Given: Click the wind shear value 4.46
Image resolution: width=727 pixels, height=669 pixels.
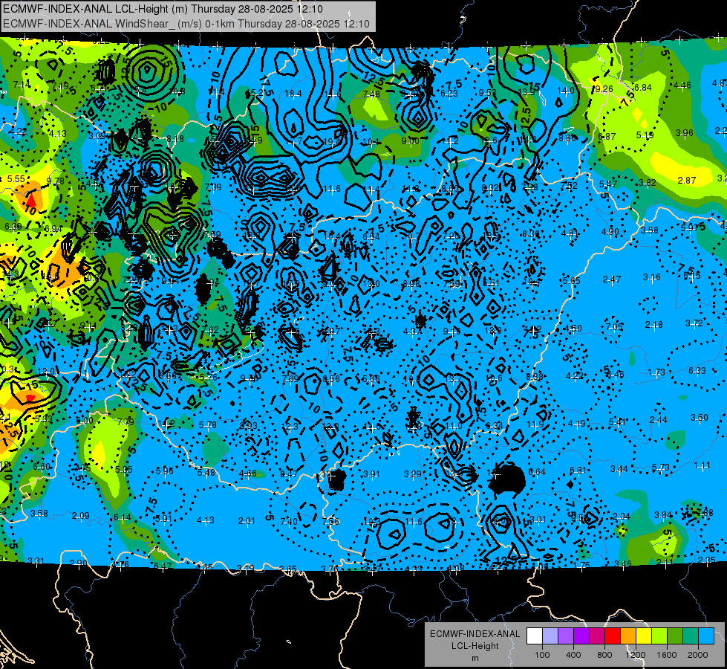Looking at the screenshot, I should (x=682, y=85).
